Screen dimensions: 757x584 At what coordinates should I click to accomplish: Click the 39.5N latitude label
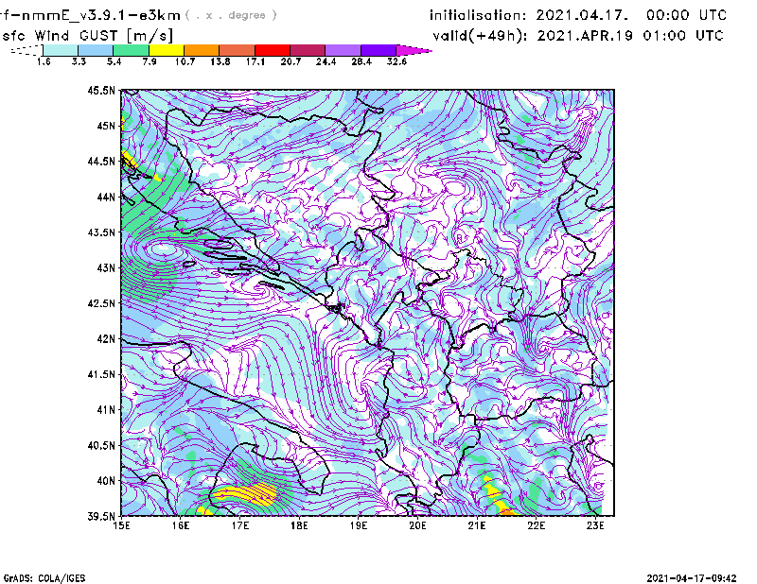101,517
